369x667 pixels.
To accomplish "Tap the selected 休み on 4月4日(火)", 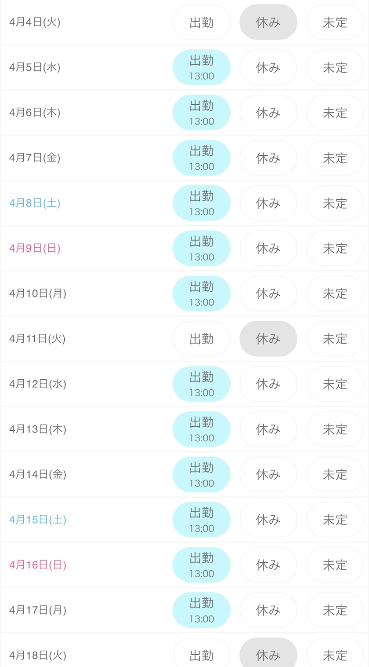I will tap(268, 22).
